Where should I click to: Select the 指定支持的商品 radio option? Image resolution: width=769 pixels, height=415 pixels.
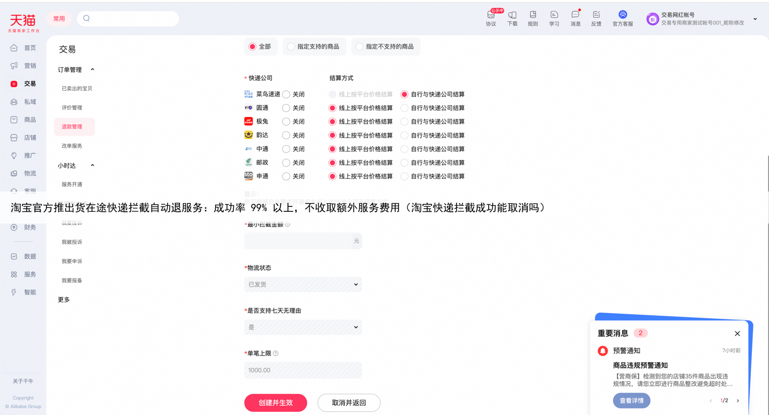pos(291,47)
